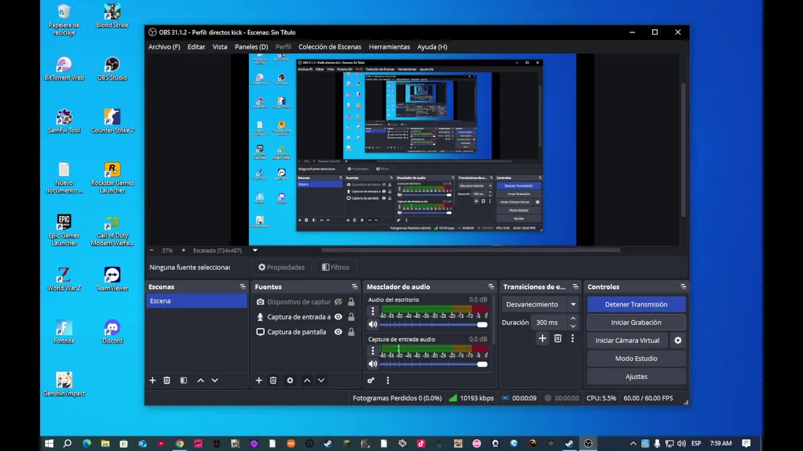Adjust Captura de entrada audio volume slider
Screen dimensions: 803x451
click(x=433, y=364)
